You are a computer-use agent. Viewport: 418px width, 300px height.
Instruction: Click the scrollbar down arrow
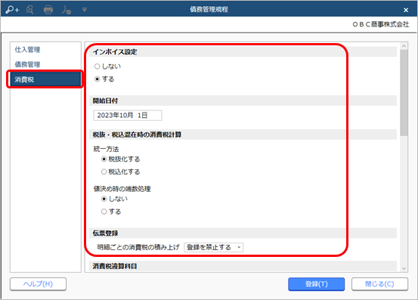pos(404,268)
